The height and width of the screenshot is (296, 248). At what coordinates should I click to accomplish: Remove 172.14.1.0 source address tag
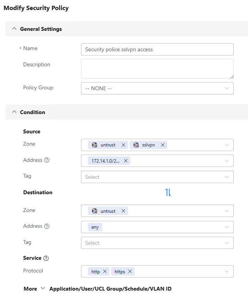[126, 161]
